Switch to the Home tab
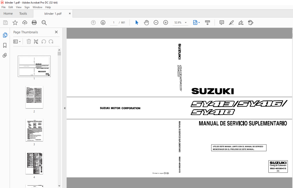Screen dimensions: 293x188 [x=8, y=13]
